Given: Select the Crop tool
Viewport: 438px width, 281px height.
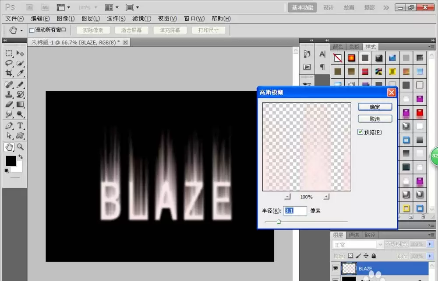Looking at the screenshot, I should pyautogui.click(x=9, y=73).
